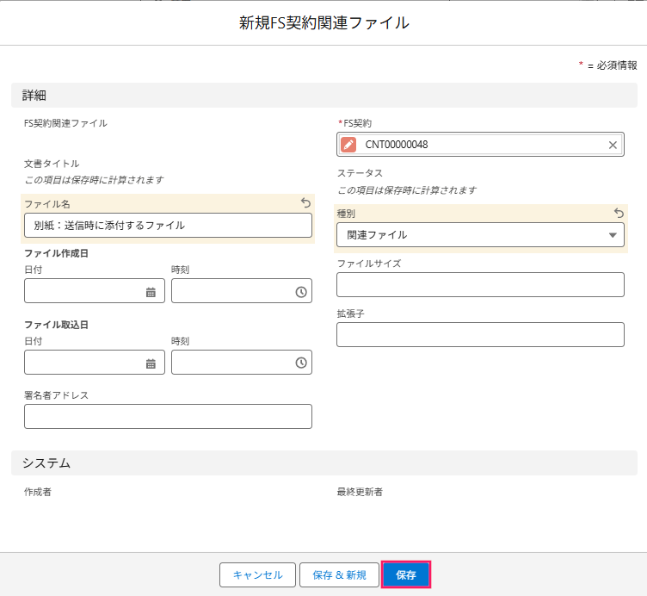The width and height of the screenshot is (647, 596).
Task: Click the 必須情報 note text
Action: 617,65
